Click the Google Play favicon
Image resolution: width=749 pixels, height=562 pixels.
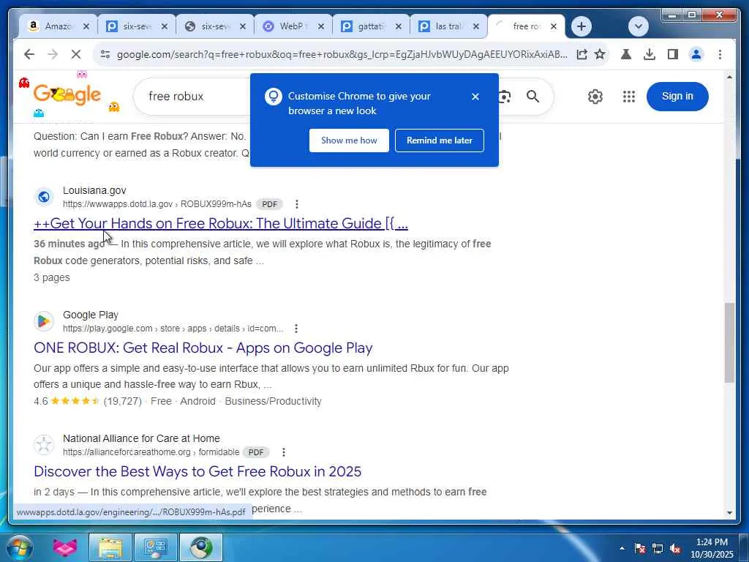pos(44,321)
